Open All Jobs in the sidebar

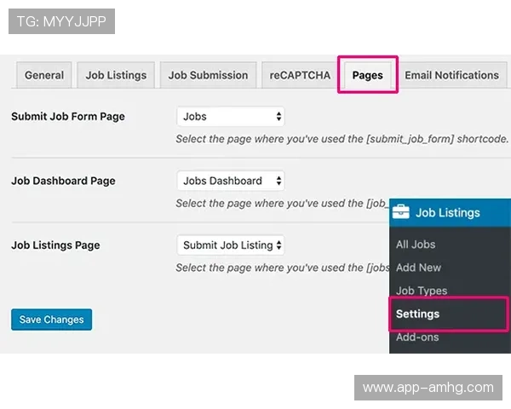pyautogui.click(x=416, y=245)
